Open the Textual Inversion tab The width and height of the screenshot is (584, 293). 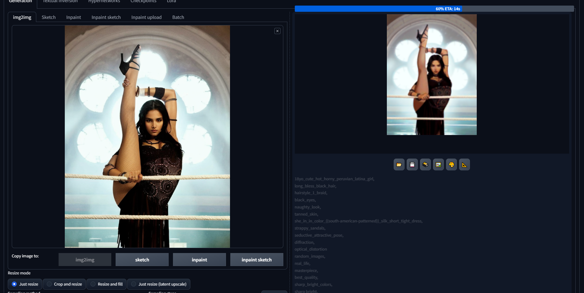point(60,2)
